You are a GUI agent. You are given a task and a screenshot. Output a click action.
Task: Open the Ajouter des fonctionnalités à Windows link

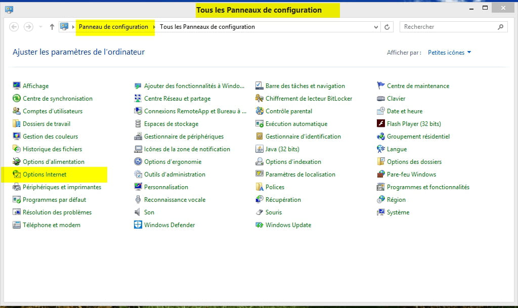[x=194, y=86]
